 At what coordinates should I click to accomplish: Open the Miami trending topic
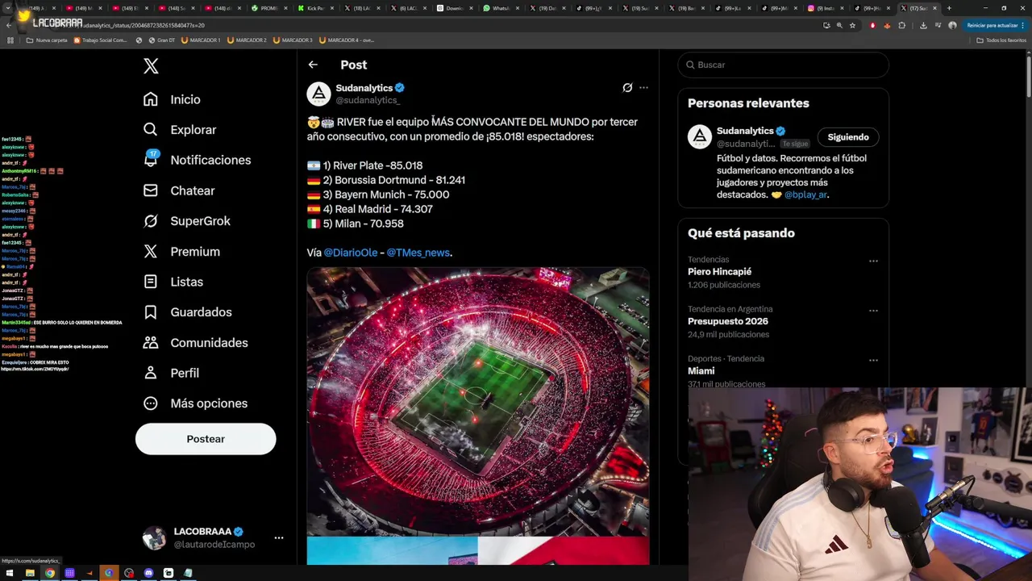tap(701, 371)
